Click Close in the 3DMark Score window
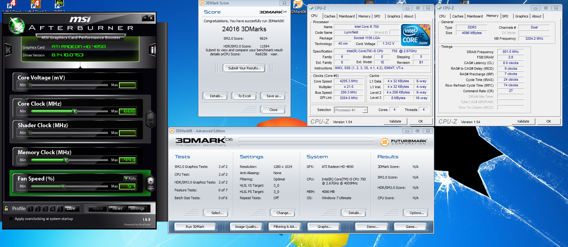 [x=273, y=110]
